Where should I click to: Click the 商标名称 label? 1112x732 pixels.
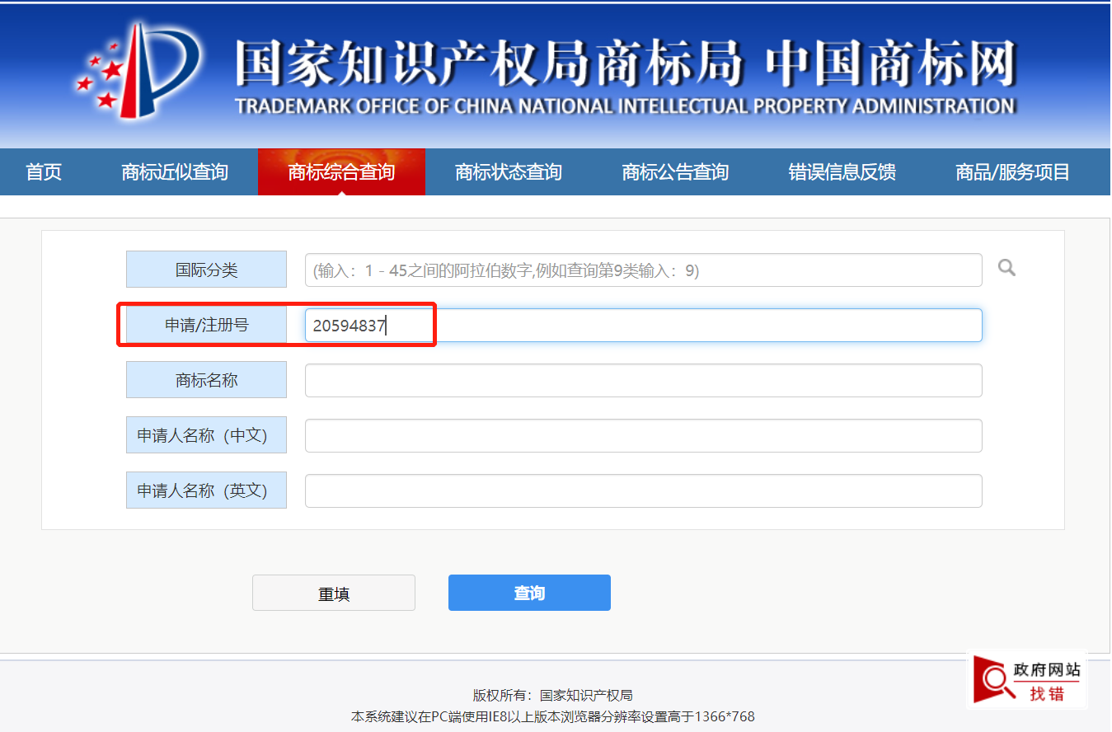(206, 380)
